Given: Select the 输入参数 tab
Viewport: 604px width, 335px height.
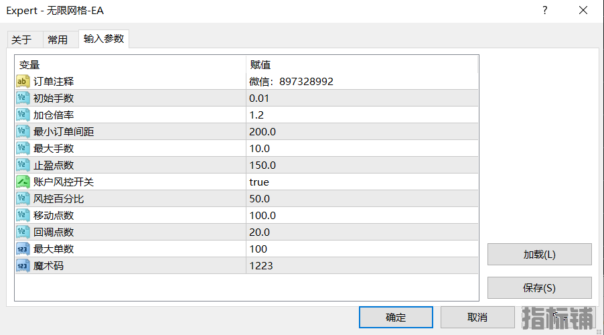Looking at the screenshot, I should pyautogui.click(x=104, y=39).
